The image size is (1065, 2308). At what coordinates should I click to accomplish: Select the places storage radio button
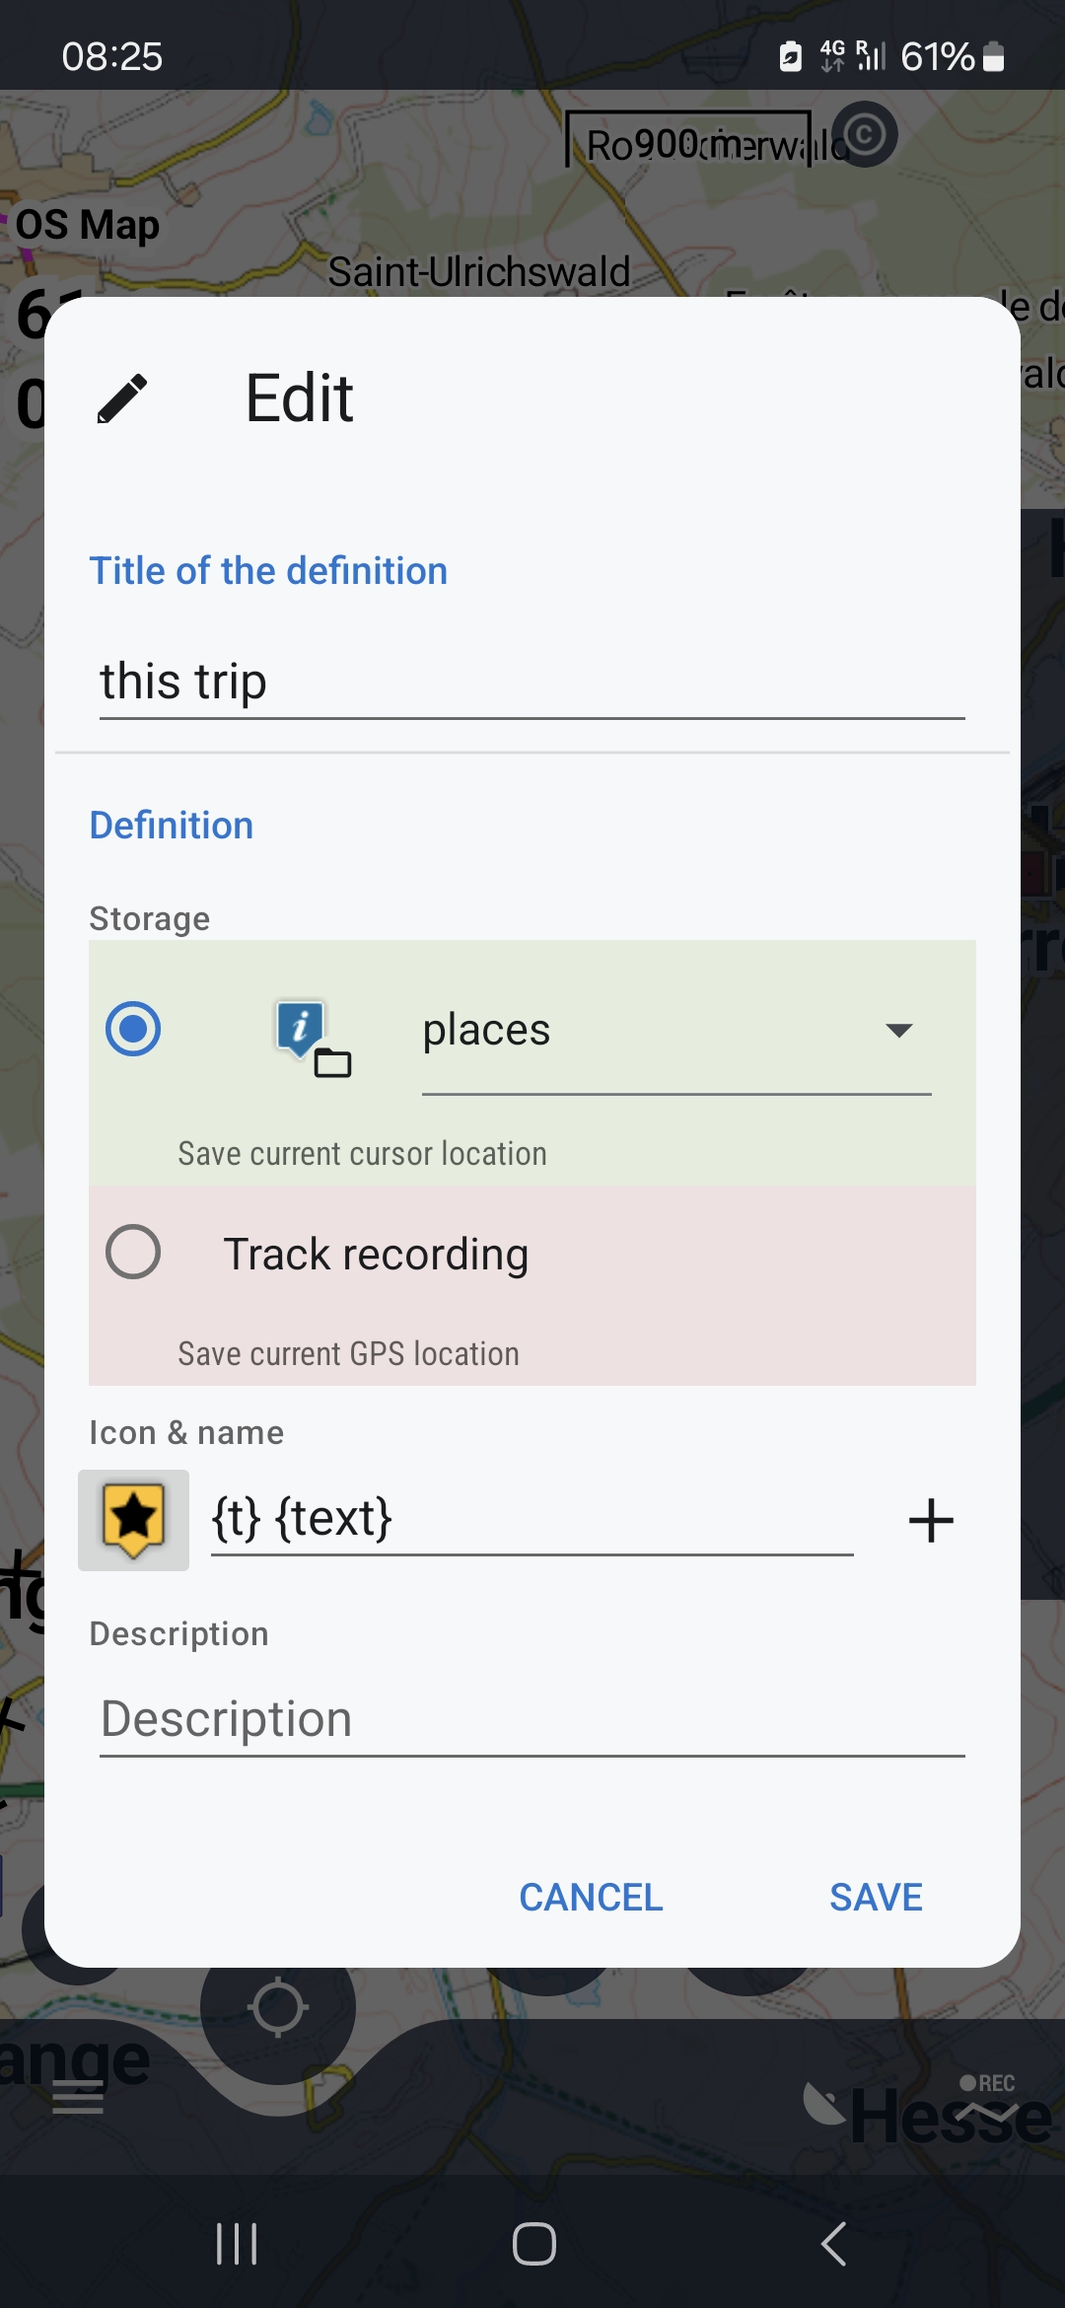click(x=133, y=1029)
